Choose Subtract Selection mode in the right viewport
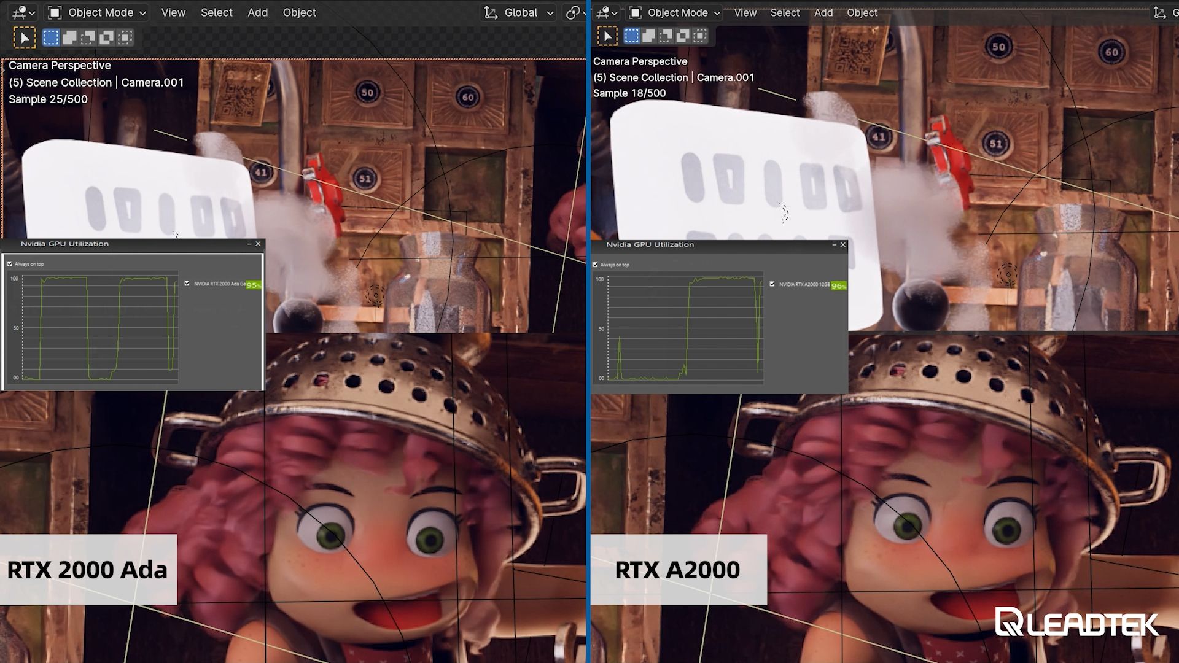Image resolution: width=1179 pixels, height=663 pixels. (666, 36)
